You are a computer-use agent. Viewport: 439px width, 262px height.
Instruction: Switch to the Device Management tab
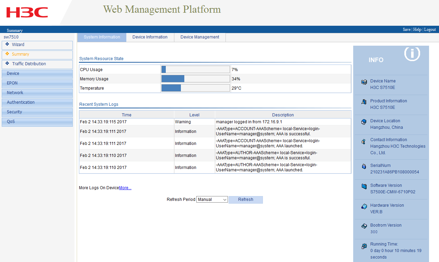click(x=200, y=37)
